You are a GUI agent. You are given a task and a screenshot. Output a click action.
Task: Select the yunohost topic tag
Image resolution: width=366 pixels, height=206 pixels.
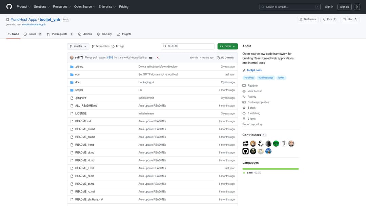249,78
